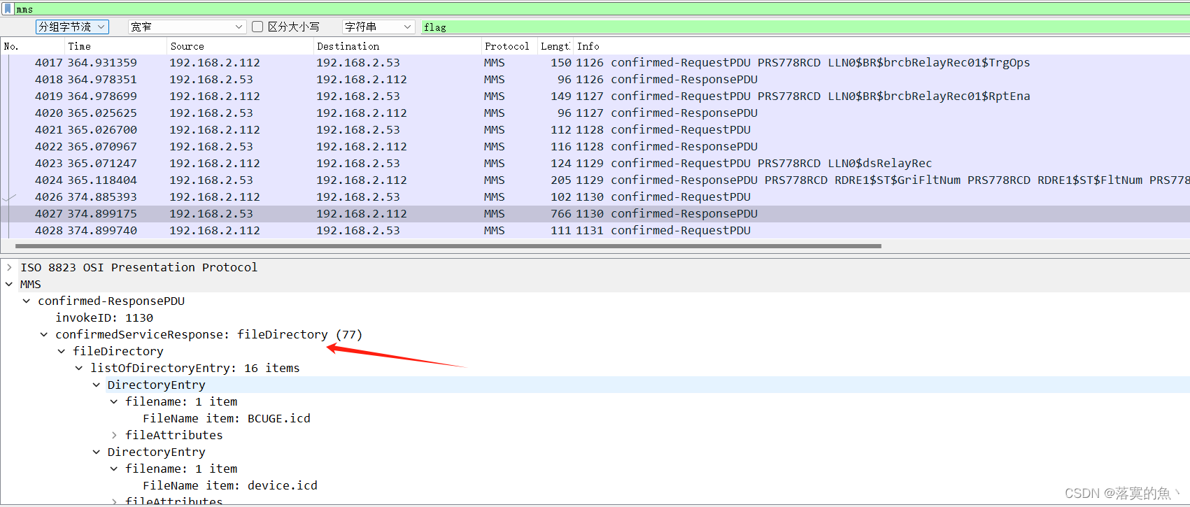Sort packets by the Time column
The image size is (1190, 507).
pyautogui.click(x=115, y=46)
